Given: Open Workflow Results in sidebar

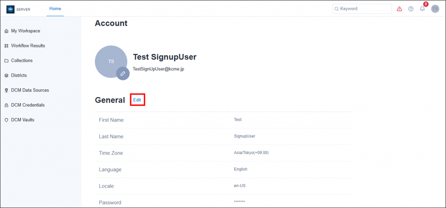Looking at the screenshot, I should pyautogui.click(x=28, y=46).
